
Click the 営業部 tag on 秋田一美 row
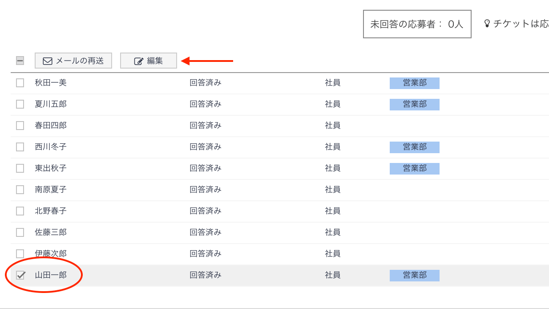[x=414, y=83]
